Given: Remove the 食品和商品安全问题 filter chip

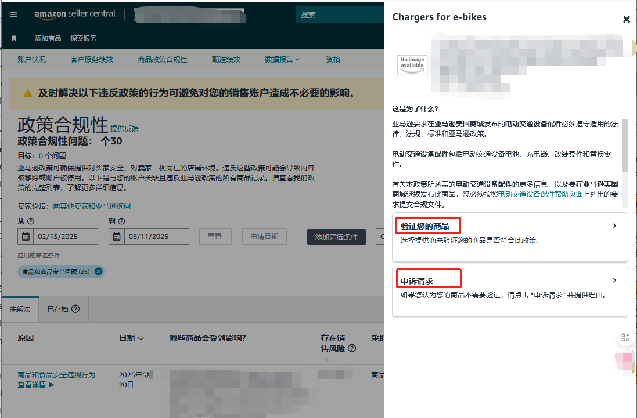Looking at the screenshot, I should click(98, 272).
